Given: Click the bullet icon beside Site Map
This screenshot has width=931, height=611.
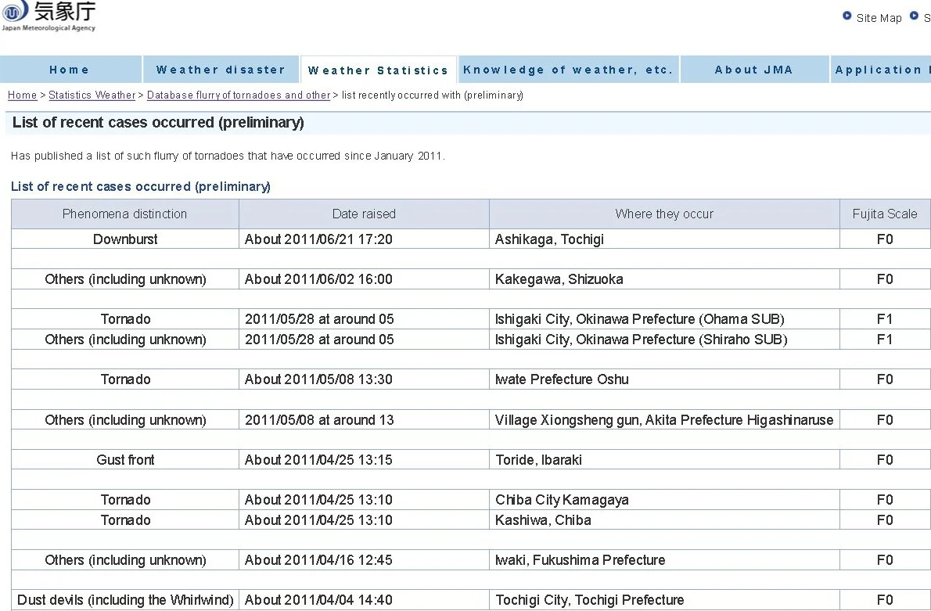Looking at the screenshot, I should tap(847, 16).
